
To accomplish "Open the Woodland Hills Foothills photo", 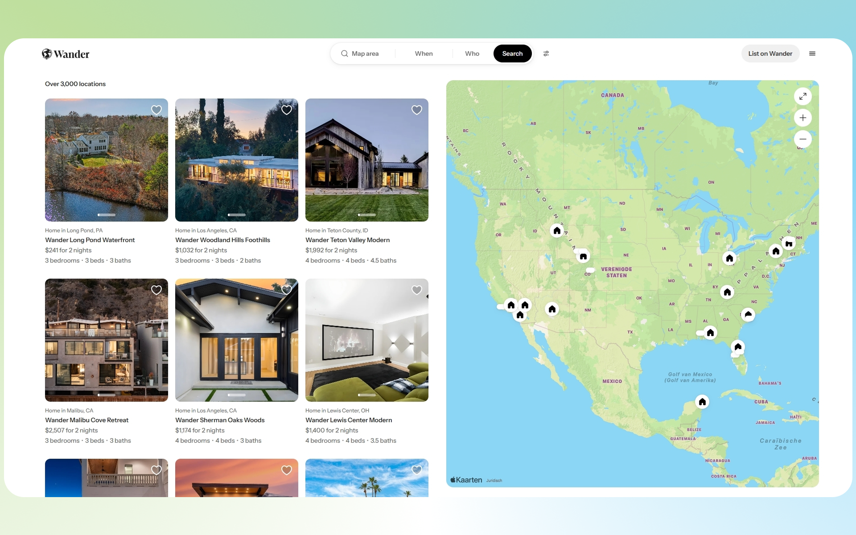I will [x=237, y=160].
